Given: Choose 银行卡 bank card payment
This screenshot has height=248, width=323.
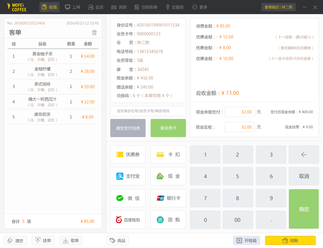Looking at the screenshot, I should [x=168, y=198].
